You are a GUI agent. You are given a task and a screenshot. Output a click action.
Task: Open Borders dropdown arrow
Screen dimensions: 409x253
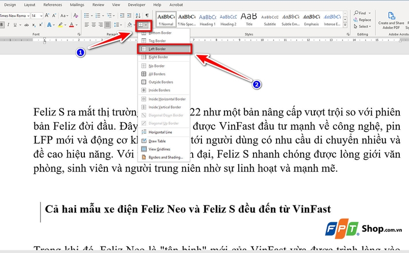146,25
